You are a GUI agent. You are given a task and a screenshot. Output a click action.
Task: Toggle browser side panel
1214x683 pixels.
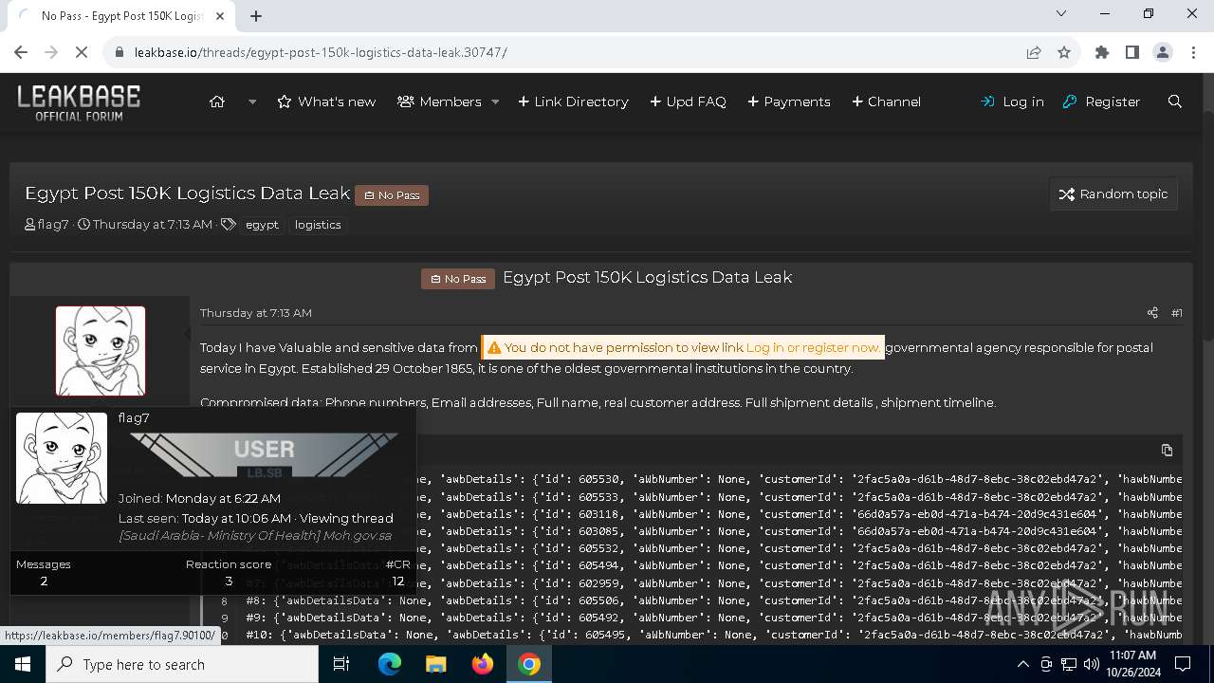tap(1132, 52)
